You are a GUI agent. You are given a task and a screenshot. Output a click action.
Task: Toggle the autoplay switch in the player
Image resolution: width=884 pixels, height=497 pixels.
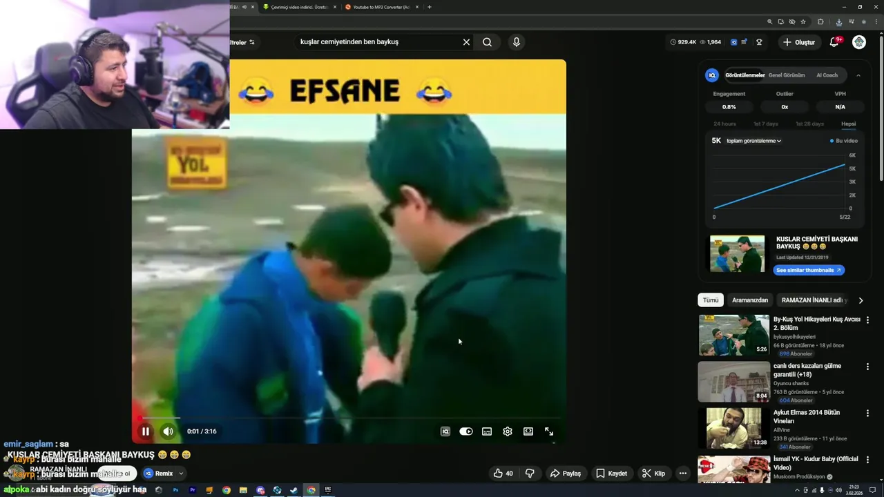coord(466,431)
